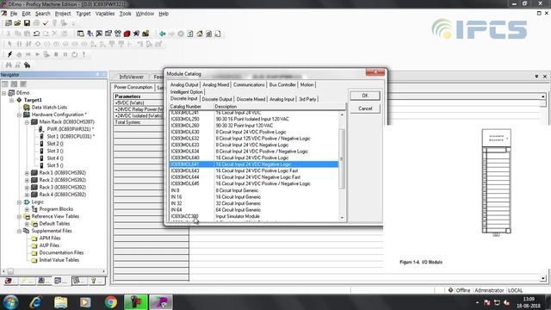Viewport: 551px width, 310px height.
Task: Click the module list scroll down arrow
Action: click(x=342, y=218)
